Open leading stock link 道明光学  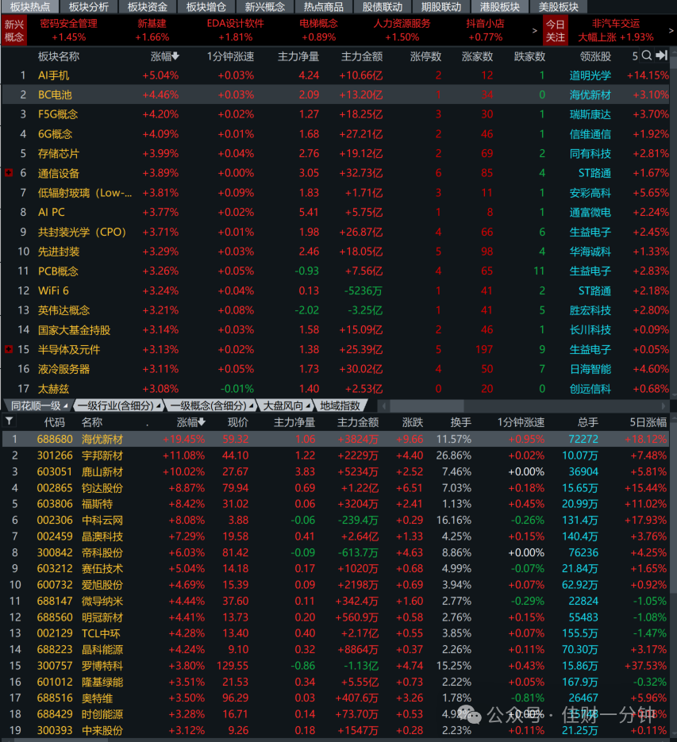(x=590, y=75)
